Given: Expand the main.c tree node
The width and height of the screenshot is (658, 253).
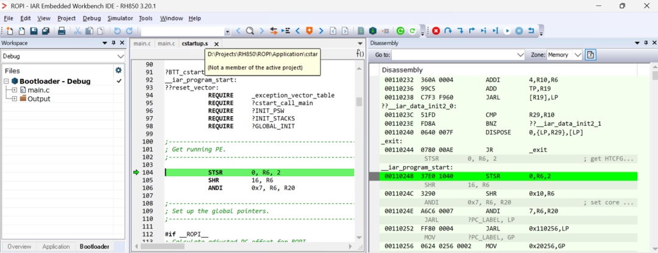Looking at the screenshot, I should click(15, 90).
